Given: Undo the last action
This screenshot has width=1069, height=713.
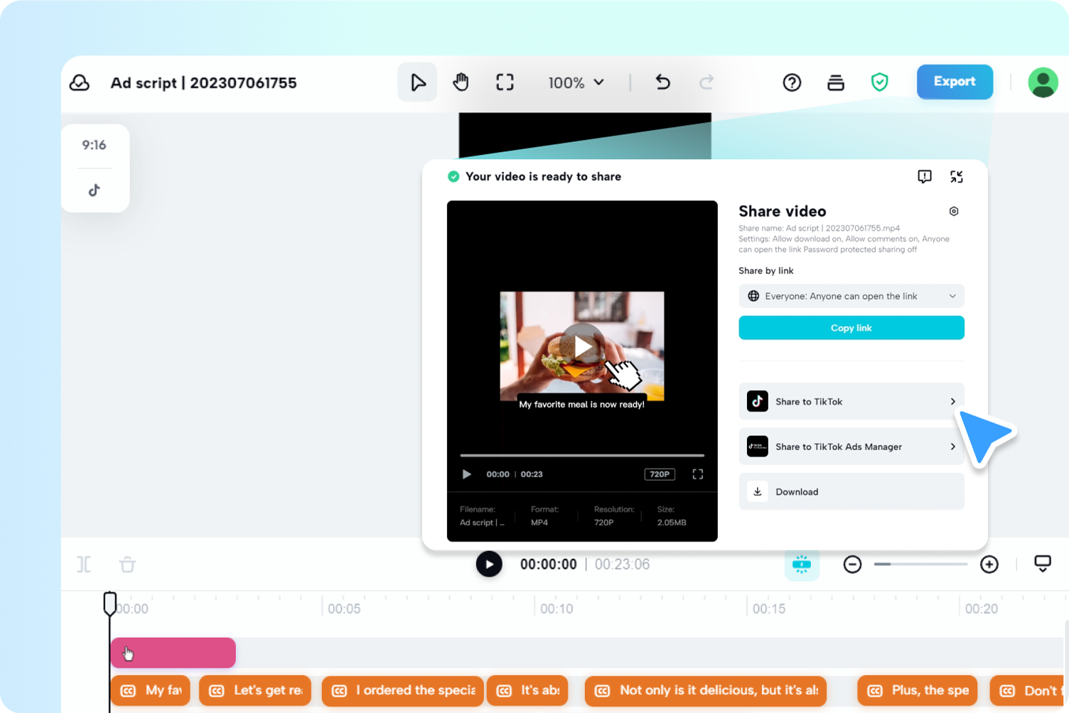Looking at the screenshot, I should [x=662, y=82].
